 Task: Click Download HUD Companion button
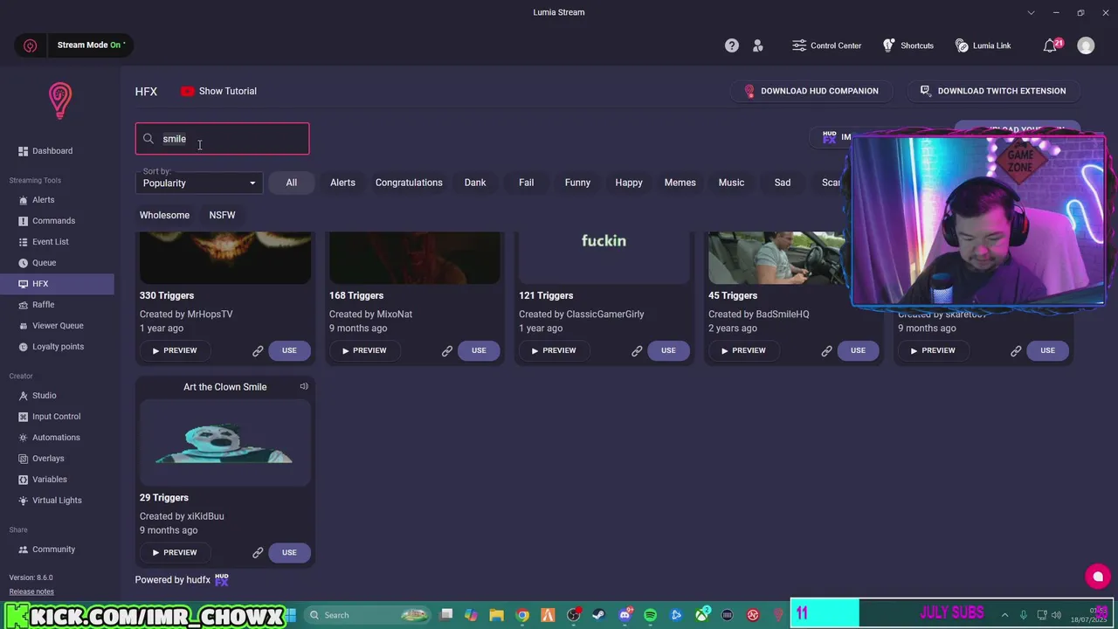[811, 91]
